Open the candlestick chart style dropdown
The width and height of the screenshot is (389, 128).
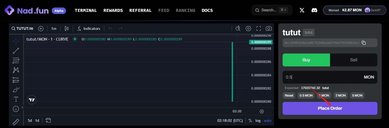coord(67,29)
